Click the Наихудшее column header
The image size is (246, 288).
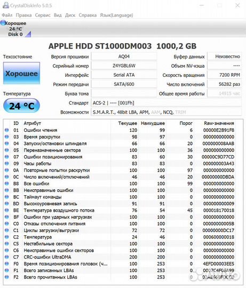pos(153,123)
